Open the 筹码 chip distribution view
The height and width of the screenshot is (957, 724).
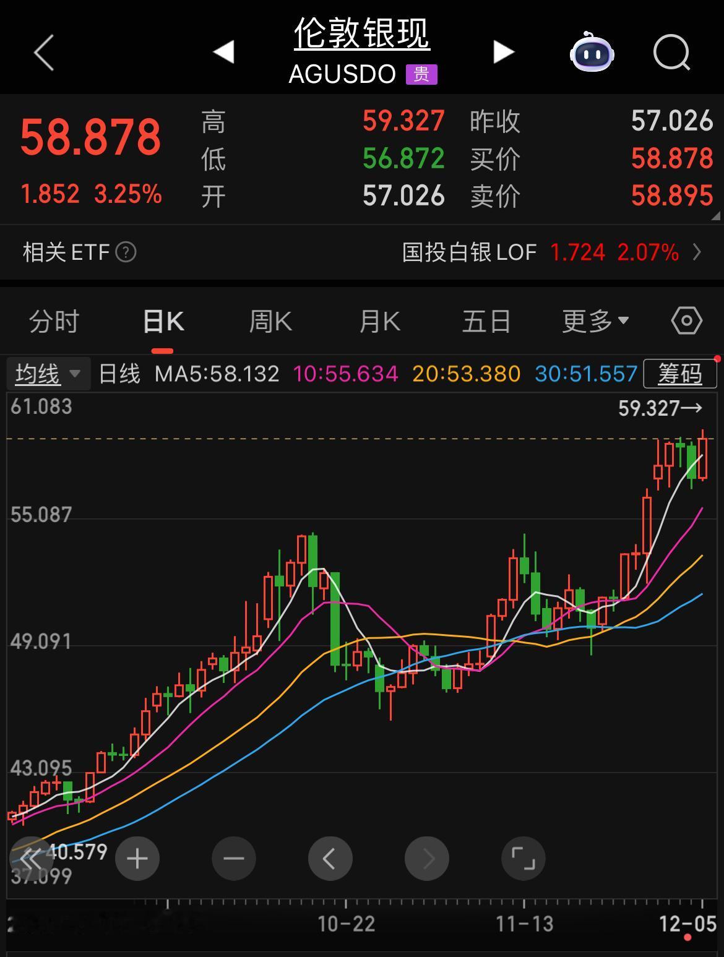pyautogui.click(x=679, y=373)
